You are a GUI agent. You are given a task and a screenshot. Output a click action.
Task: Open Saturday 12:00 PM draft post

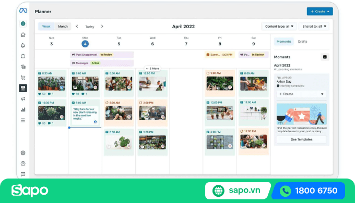pos(253,142)
